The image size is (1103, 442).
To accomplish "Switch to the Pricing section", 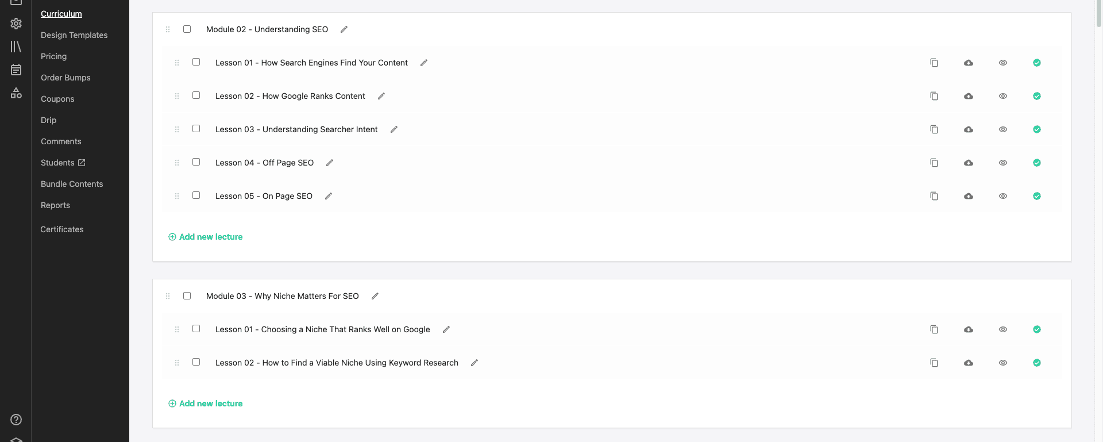I will click(x=53, y=56).
